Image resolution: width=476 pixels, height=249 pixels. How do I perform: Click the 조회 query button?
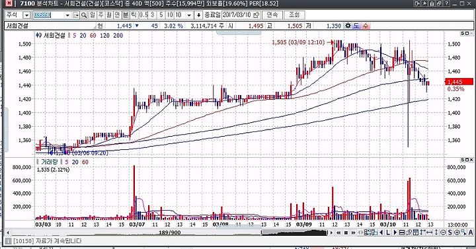coord(294,15)
